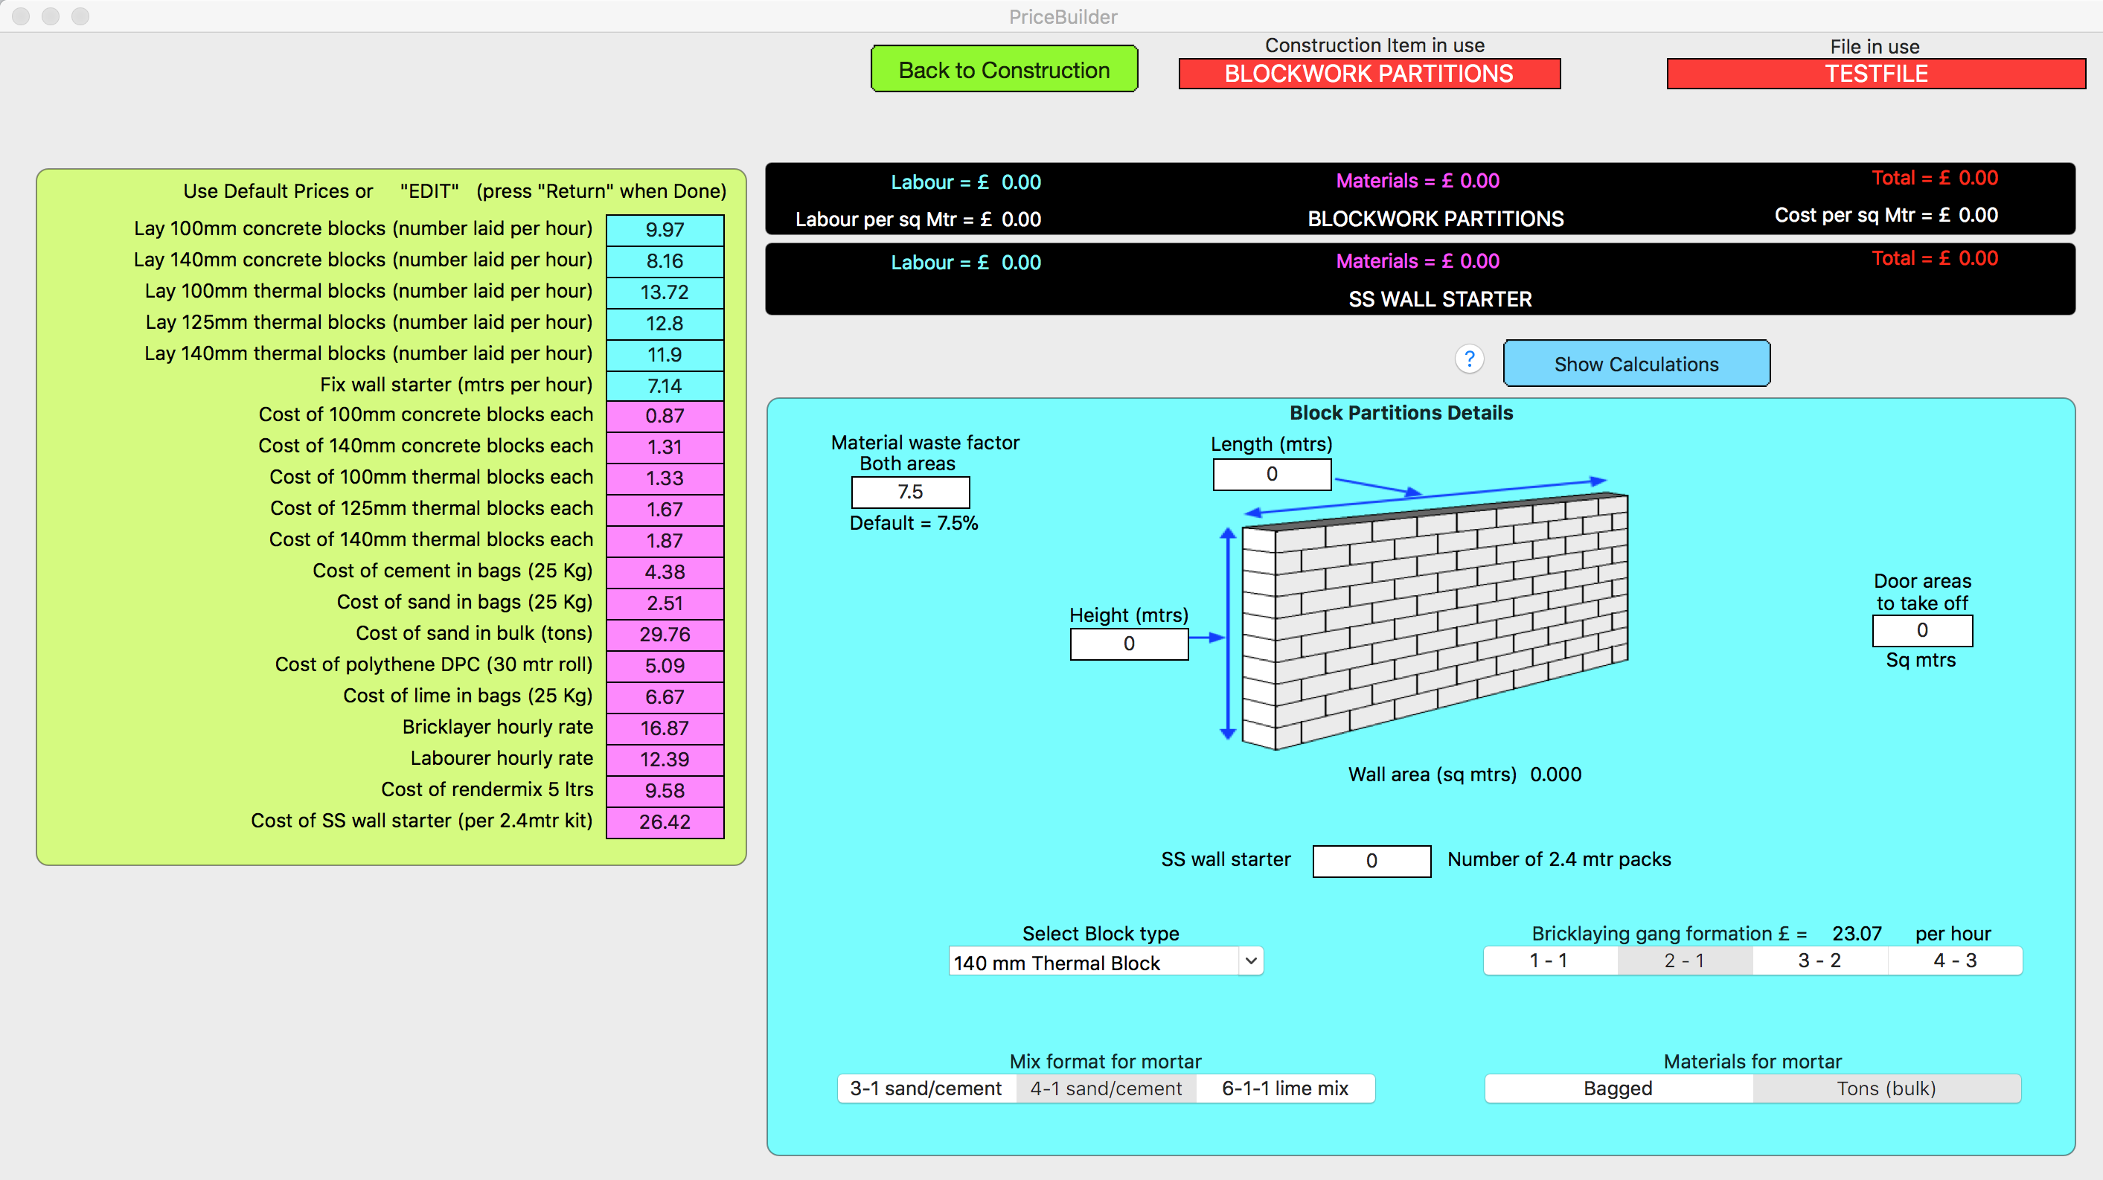2103x1180 pixels.
Task: Edit cost of 100mm thermal blocks 1.33
Action: pos(665,478)
